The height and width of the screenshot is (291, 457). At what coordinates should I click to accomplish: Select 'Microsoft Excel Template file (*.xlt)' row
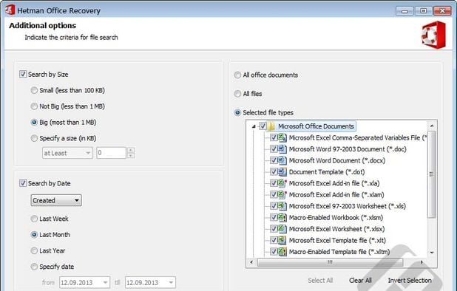pyautogui.click(x=337, y=240)
